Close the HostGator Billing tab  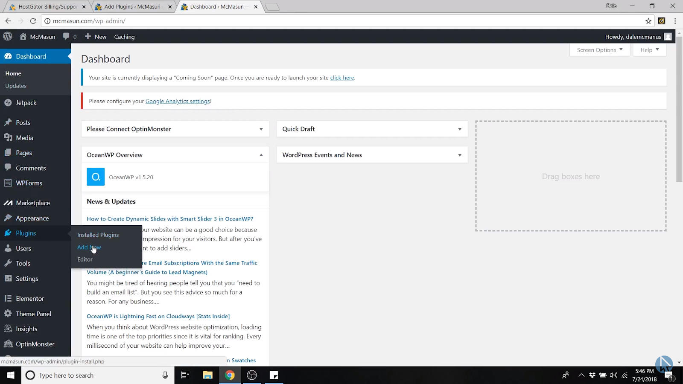[x=84, y=7]
